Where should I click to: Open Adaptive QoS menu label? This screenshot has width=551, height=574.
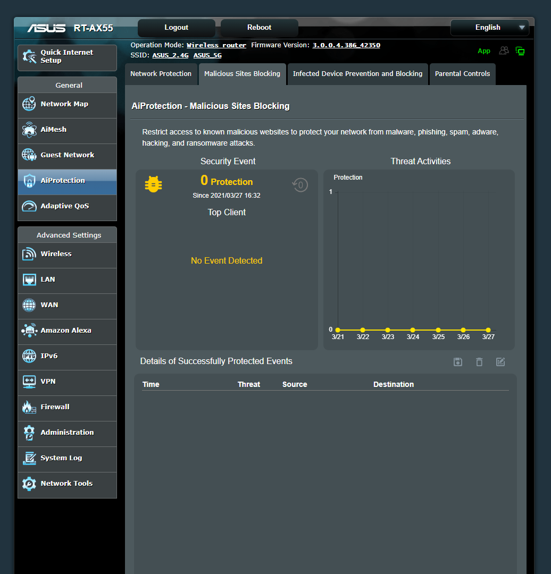(x=65, y=206)
